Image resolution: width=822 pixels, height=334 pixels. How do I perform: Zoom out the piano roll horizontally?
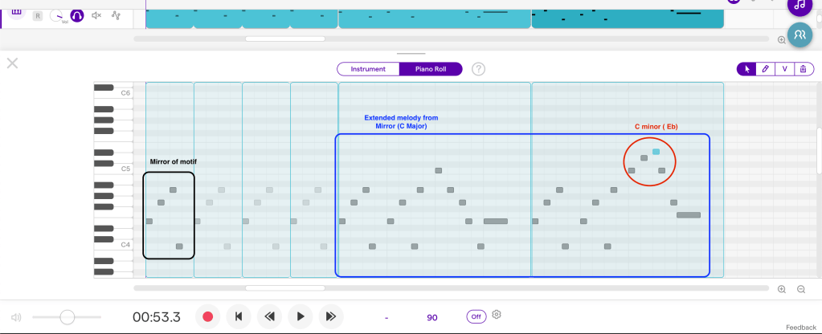tap(800, 289)
